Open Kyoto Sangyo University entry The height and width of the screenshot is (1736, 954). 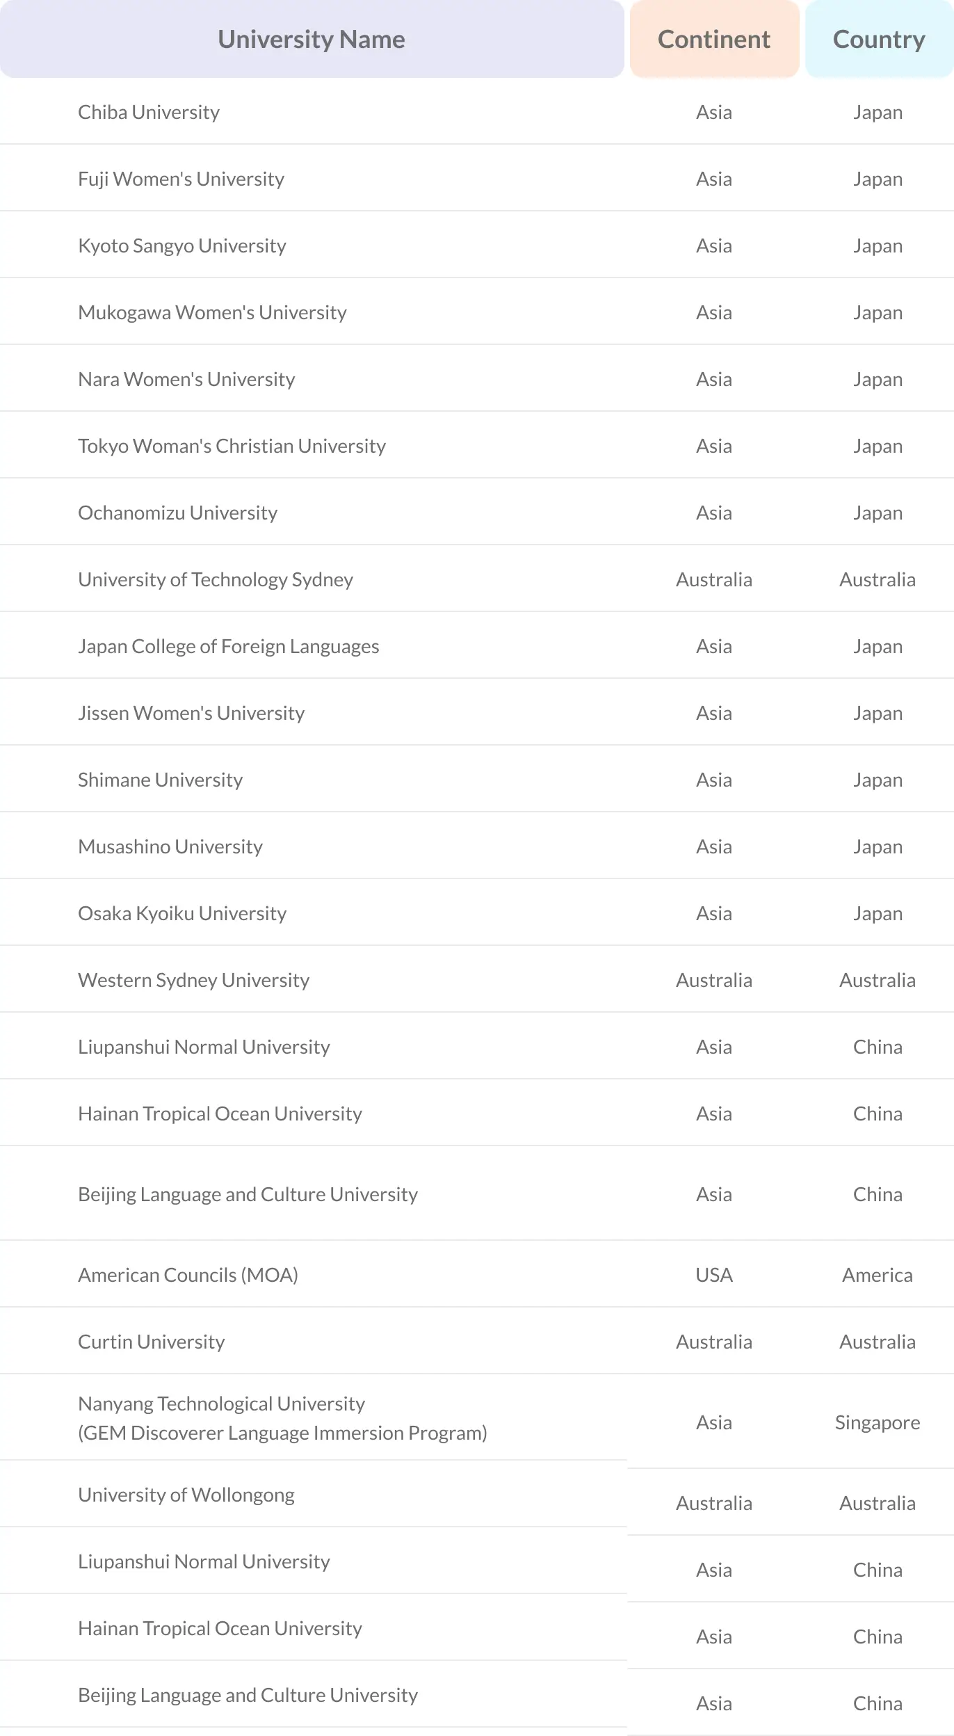pos(182,246)
